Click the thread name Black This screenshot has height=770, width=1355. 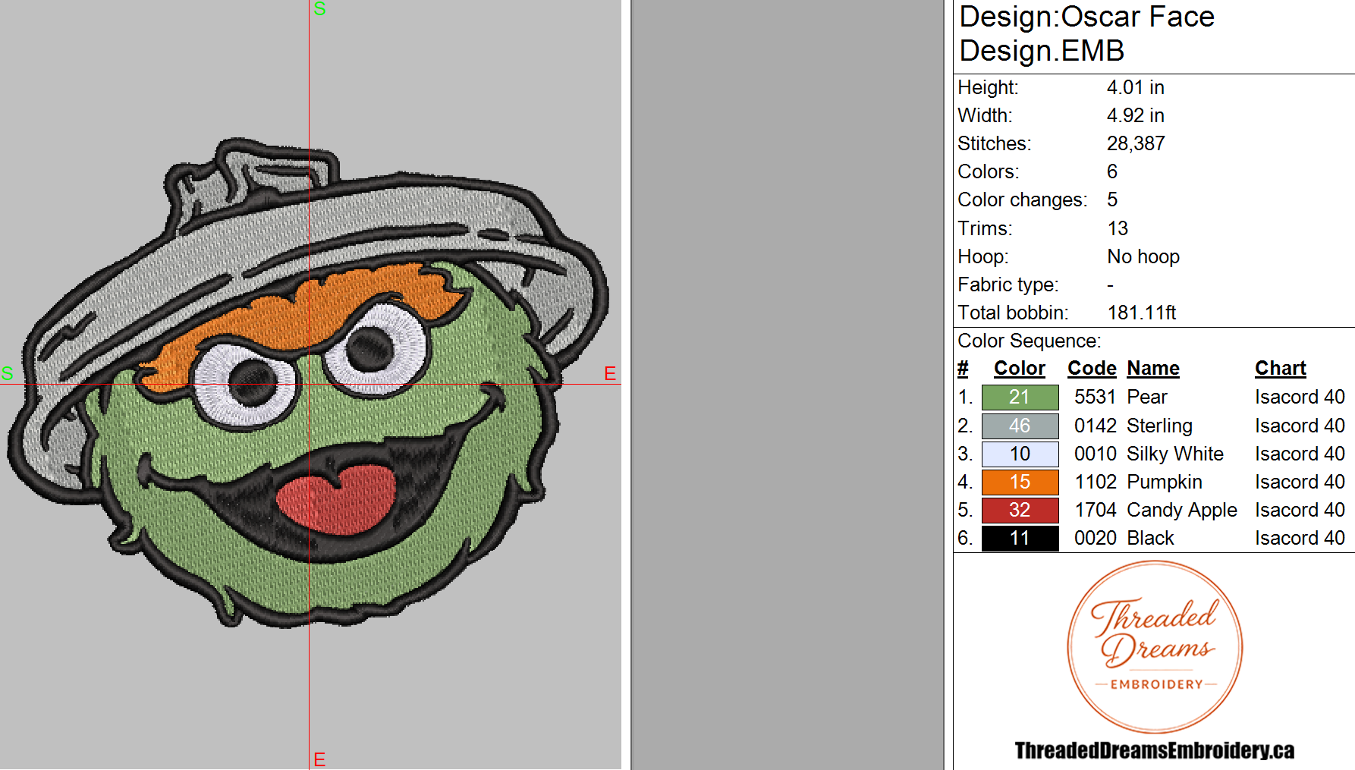point(1150,538)
